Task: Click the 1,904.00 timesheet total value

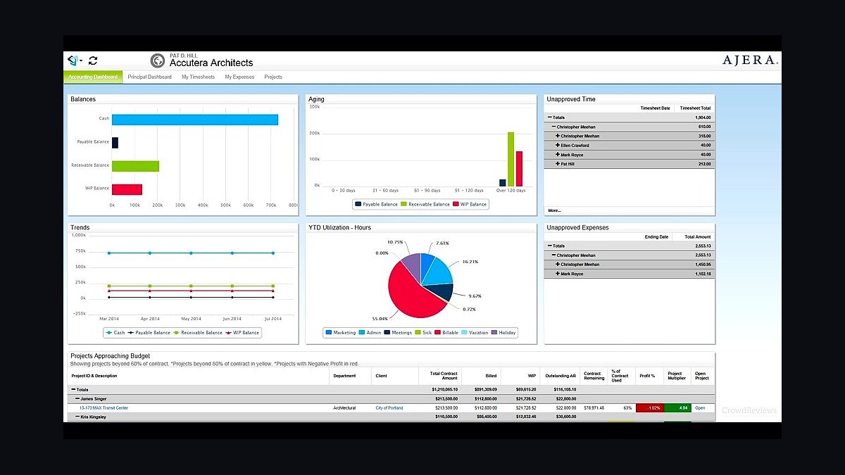Action: (x=703, y=118)
